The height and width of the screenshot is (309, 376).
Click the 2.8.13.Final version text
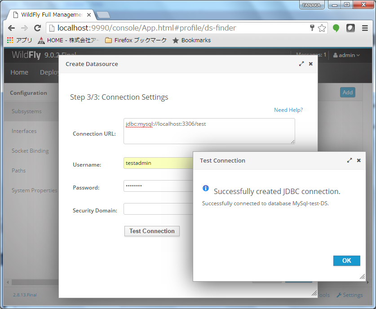[x=25, y=295]
